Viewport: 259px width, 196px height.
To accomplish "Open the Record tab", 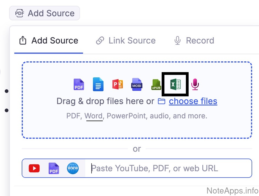I will pos(194,40).
